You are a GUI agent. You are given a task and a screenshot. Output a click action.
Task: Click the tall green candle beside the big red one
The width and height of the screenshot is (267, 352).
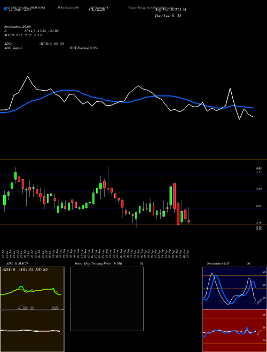coord(171,196)
